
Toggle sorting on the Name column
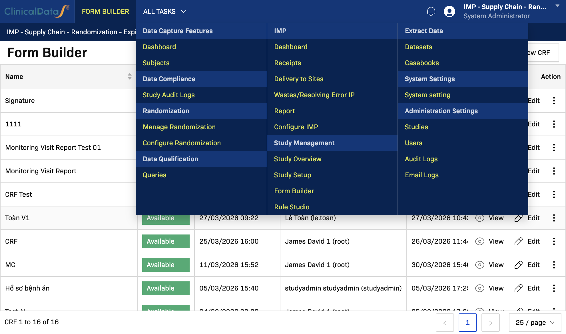129,77
